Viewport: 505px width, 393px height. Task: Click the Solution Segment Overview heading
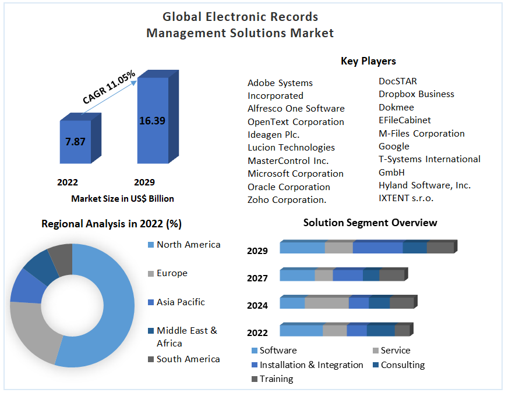point(370,223)
